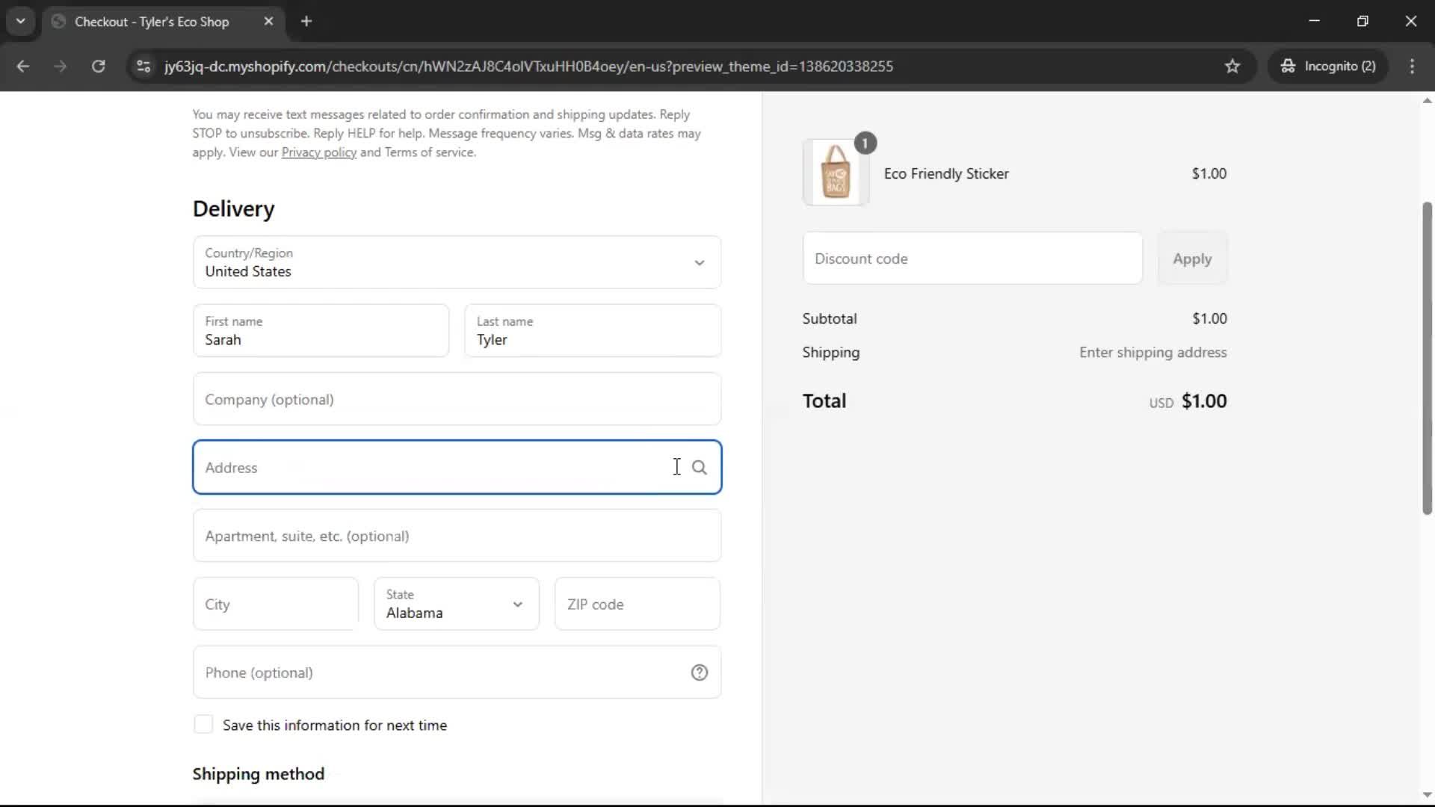Click inside the City input field

pyautogui.click(x=274, y=604)
